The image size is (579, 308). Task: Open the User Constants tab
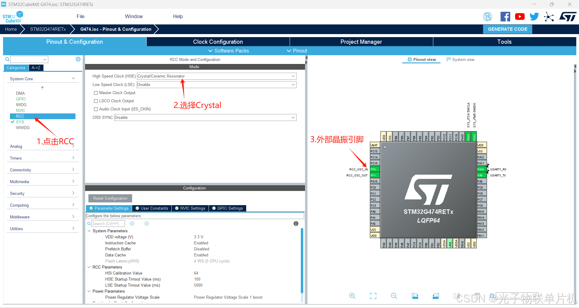pos(152,208)
